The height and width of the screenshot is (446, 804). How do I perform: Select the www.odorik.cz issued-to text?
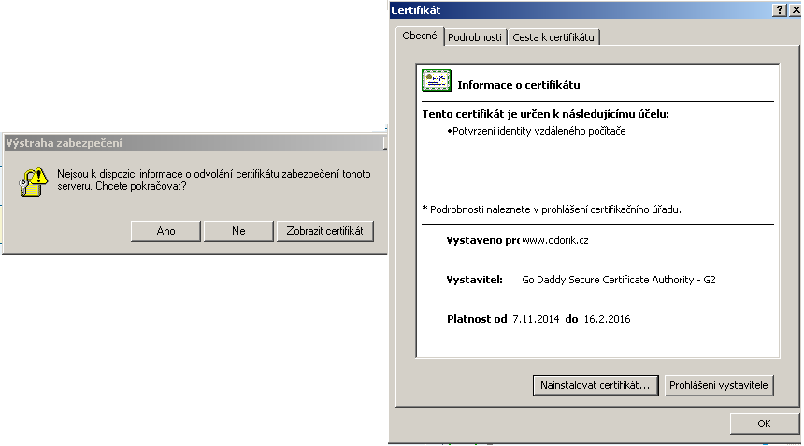(x=554, y=240)
